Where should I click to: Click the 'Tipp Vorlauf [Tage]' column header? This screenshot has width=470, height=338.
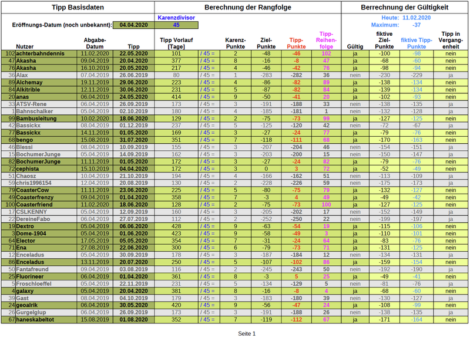(176, 43)
